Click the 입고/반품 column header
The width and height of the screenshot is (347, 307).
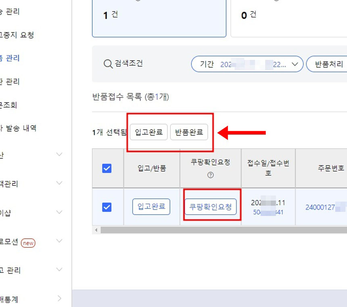(x=152, y=168)
